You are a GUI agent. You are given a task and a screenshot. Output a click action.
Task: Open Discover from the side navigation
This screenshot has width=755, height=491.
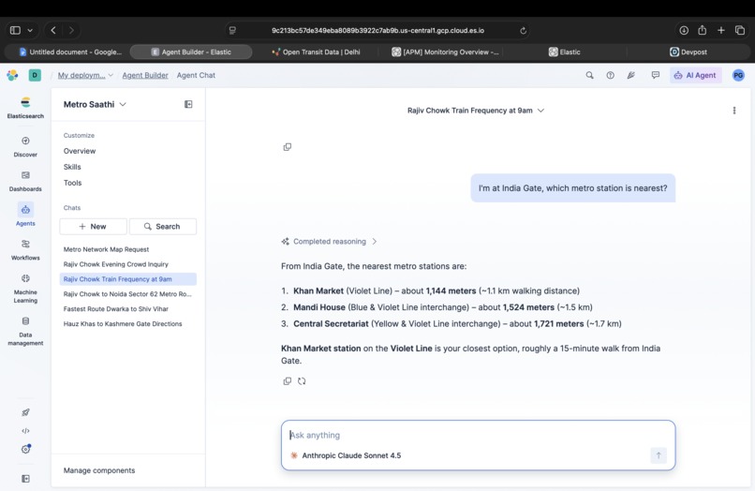[25, 146]
